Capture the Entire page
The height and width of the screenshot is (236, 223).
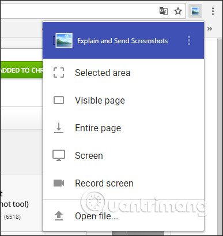[123, 128]
